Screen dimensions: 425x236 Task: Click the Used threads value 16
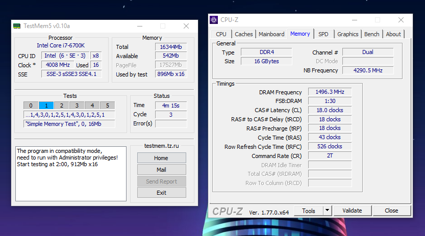(x=96, y=65)
